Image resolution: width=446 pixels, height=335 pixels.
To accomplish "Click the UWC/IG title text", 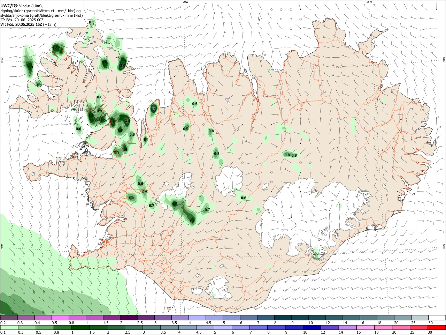I will coord(8,6).
